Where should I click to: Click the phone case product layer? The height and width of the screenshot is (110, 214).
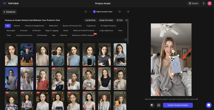point(175,64)
